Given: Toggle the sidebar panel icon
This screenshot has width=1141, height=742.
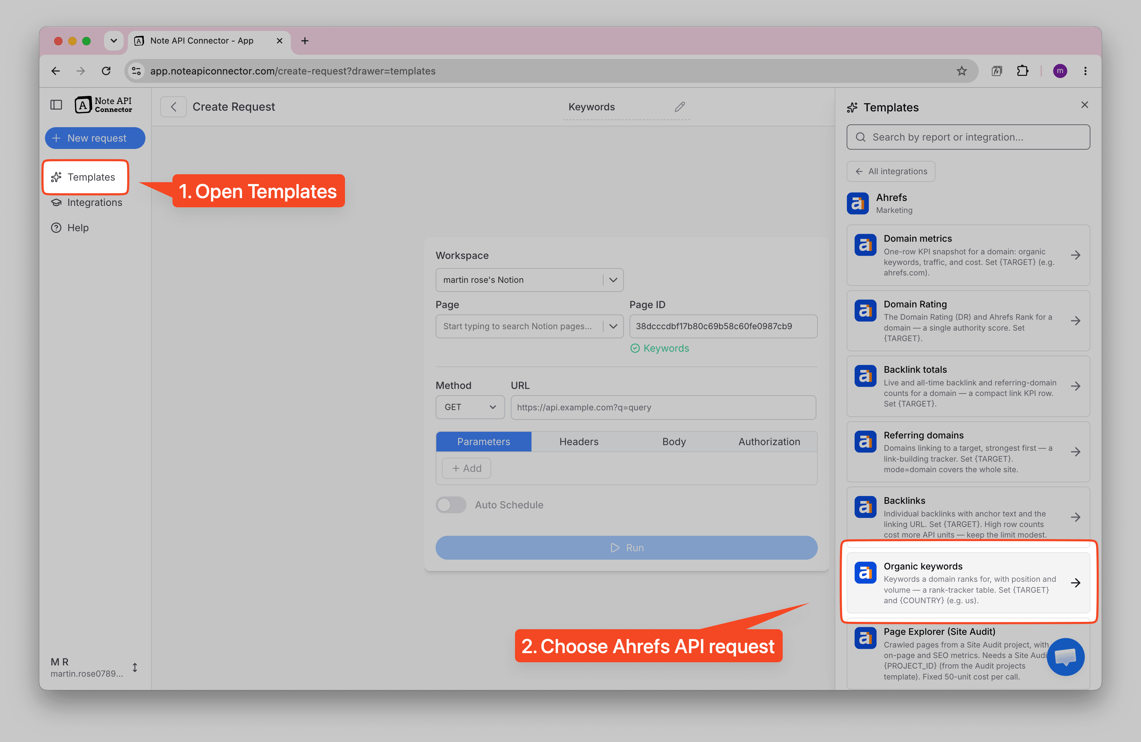Looking at the screenshot, I should 56,105.
